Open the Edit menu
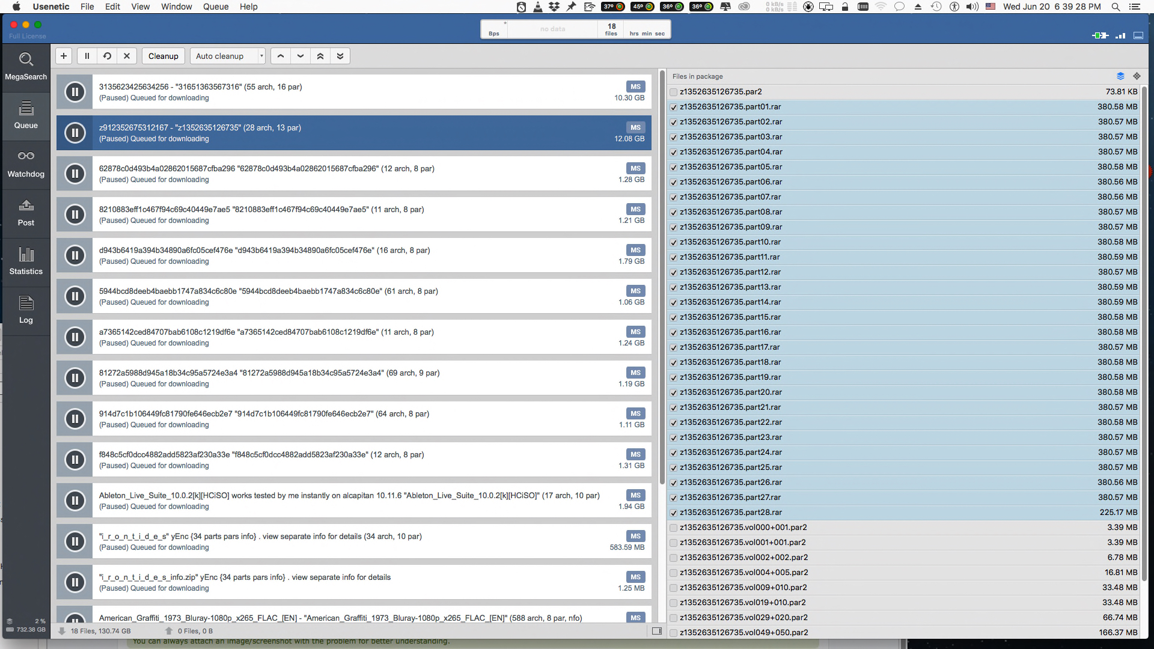1154x649 pixels. click(x=112, y=7)
